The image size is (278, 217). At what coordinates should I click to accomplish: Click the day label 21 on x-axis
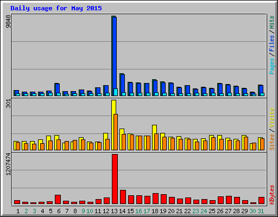tap(179, 211)
